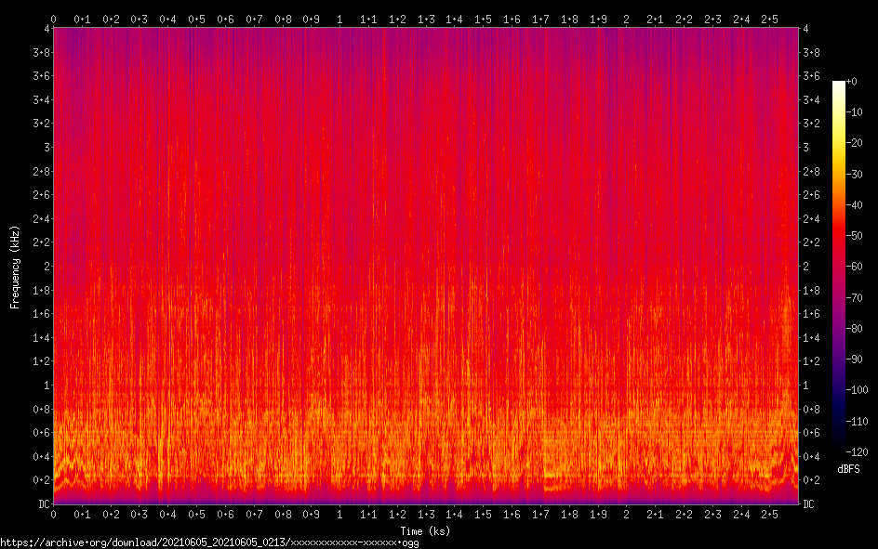
Task: Click 'DC' on the left frequency axis
Action: 44,504
